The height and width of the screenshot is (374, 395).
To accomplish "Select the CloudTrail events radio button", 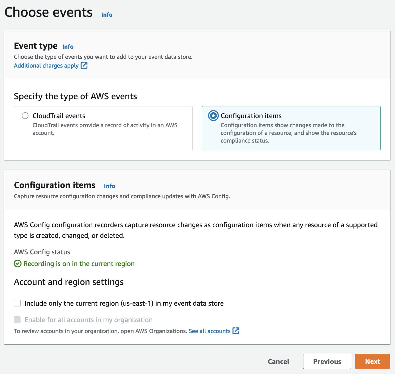I will pyautogui.click(x=25, y=116).
